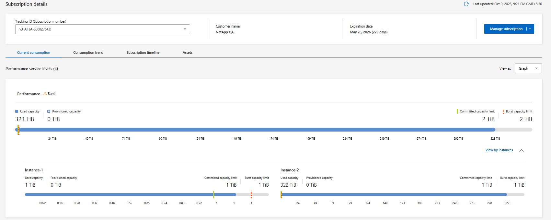551x220 pixels.
Task: Click the Instance-2 used capacity bar
Action: (394, 194)
